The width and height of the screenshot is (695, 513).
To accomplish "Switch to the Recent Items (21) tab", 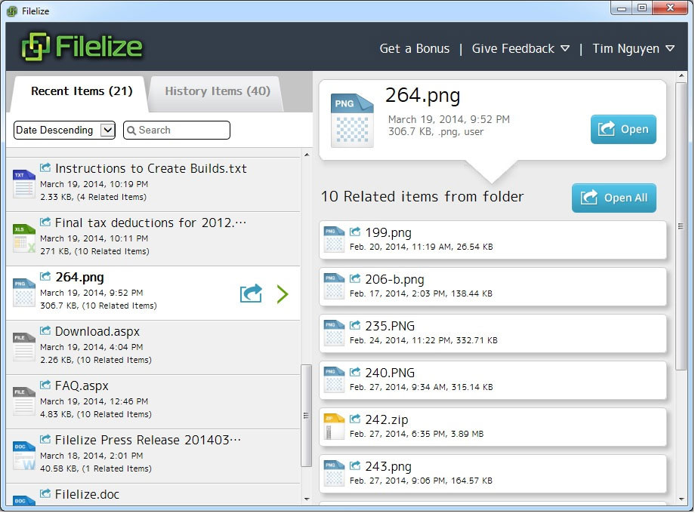I will click(82, 91).
